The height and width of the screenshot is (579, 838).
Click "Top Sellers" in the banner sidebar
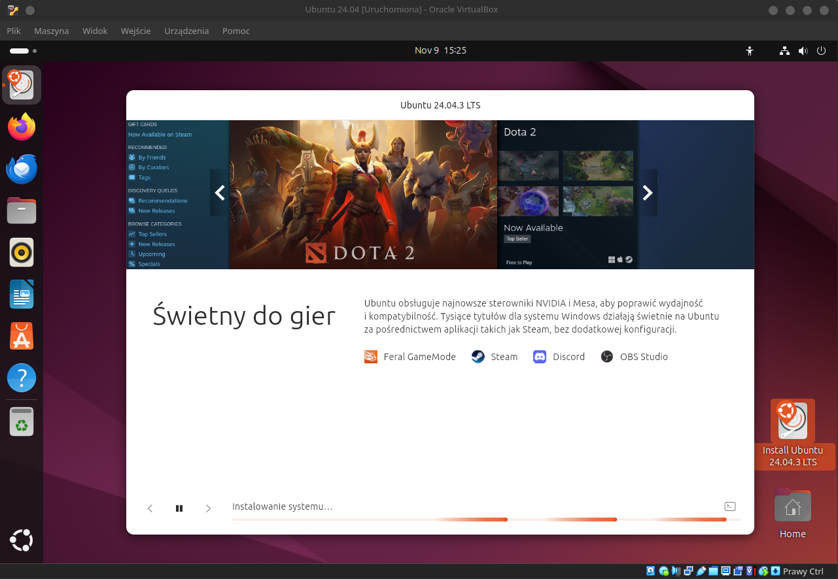[x=152, y=234]
